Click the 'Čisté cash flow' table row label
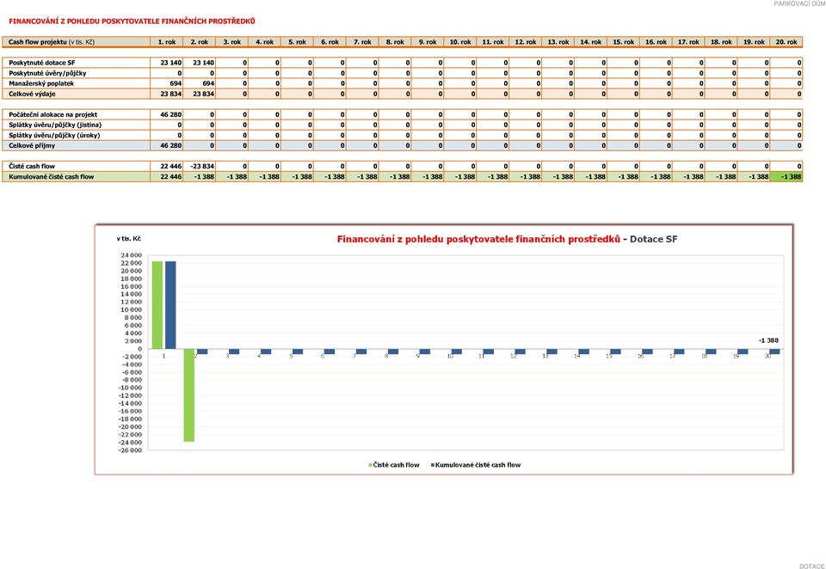The image size is (826, 569). click(32, 167)
